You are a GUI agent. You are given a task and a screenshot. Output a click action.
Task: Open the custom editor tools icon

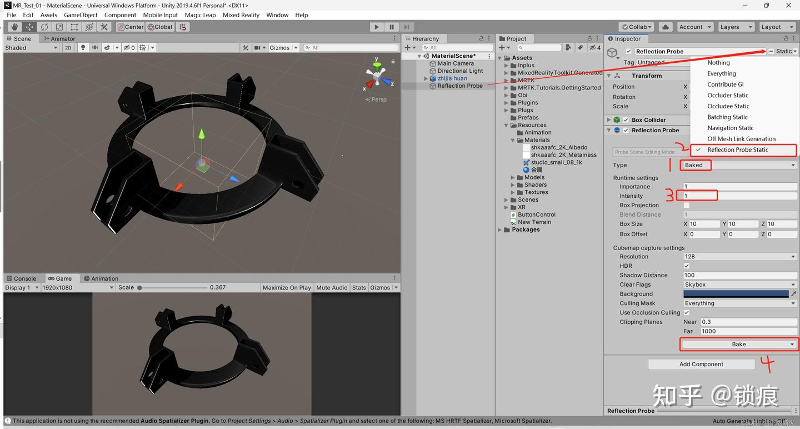point(104,27)
